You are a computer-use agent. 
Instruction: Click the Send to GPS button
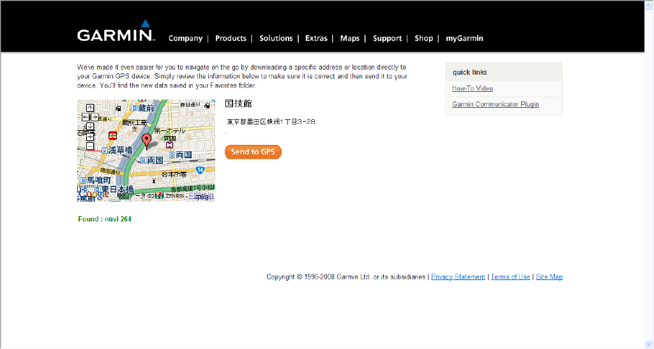(253, 152)
